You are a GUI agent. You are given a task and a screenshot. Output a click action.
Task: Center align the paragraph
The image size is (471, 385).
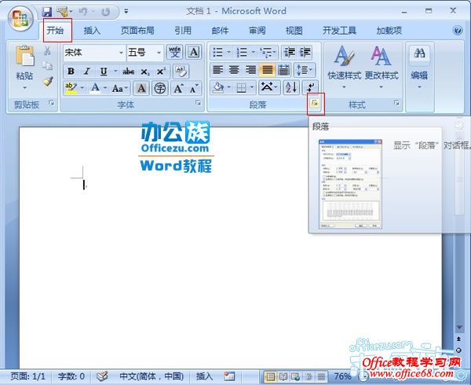click(234, 71)
